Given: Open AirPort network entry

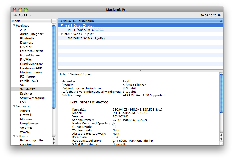Looking at the screenshot, I should click(x=25, y=111).
